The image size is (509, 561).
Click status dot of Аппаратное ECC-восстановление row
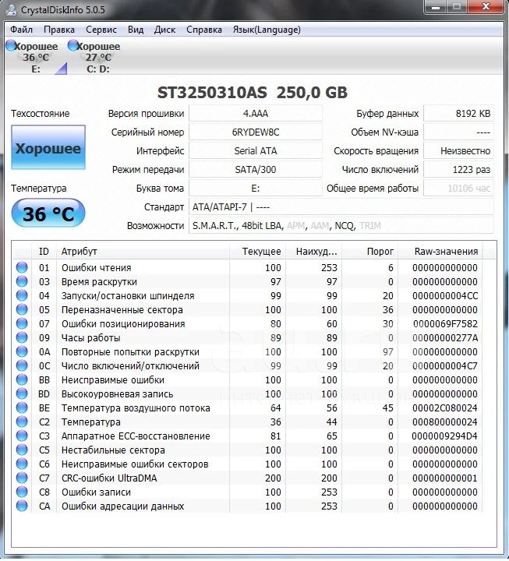22,436
